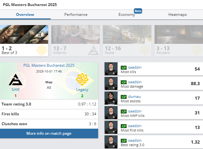Viewport: 203px width, 149px height.
Task: Click saadzin's photo in Best rating row
Action: pyautogui.click(x=111, y=142)
